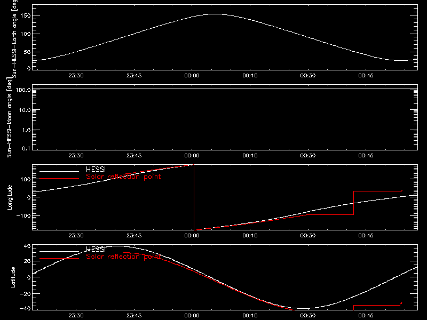Click white HESSI legend text in latitude plot

(x=96, y=249)
